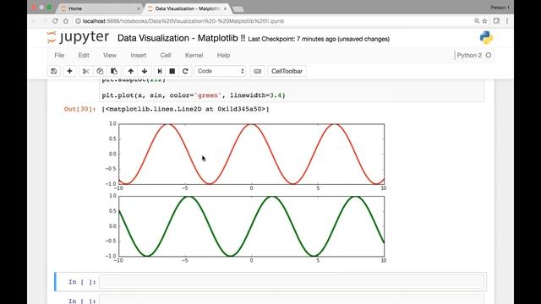Click the Person 1 profile button
541x304 pixels.
(x=500, y=8)
